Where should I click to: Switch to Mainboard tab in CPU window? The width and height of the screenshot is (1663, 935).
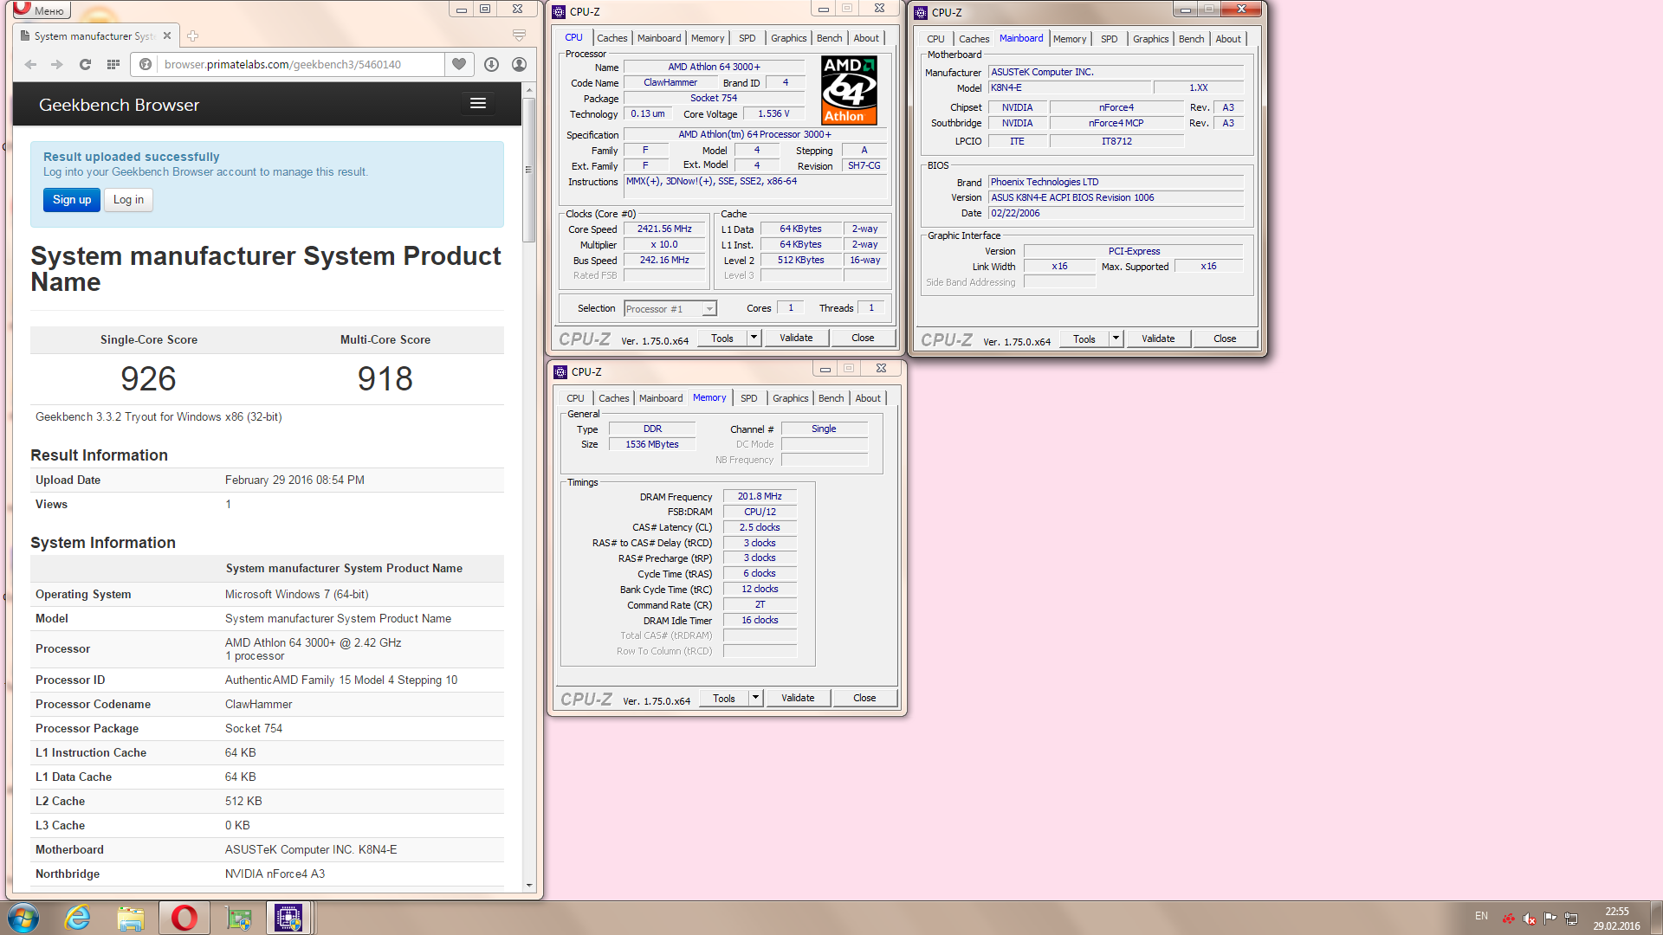[x=659, y=38]
